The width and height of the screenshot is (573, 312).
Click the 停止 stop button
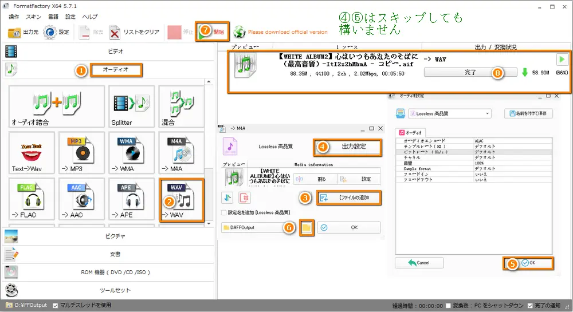click(x=180, y=32)
